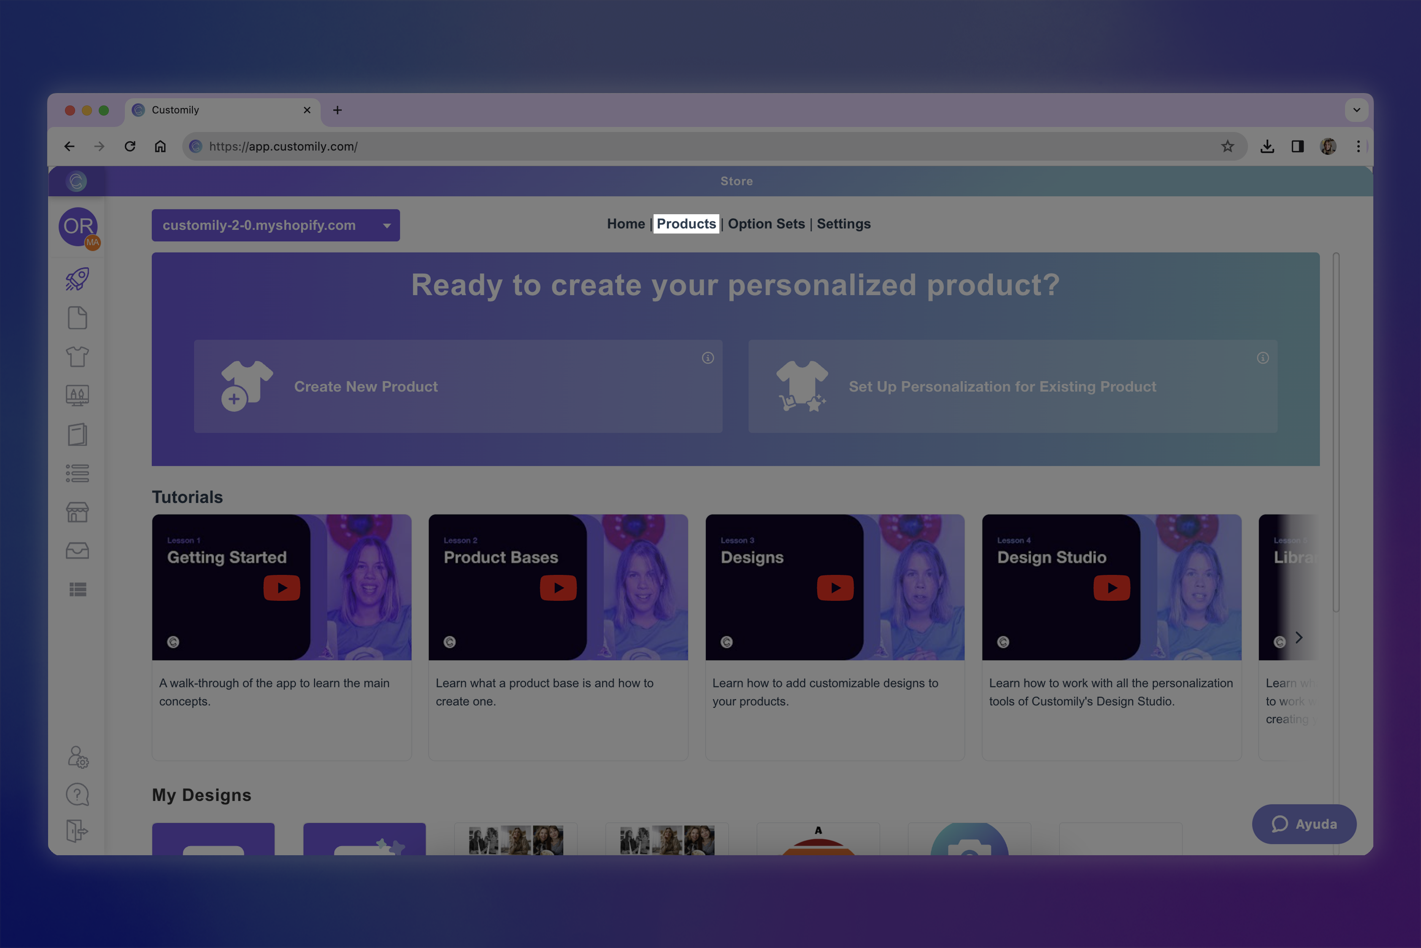1421x948 pixels.
Task: Click the help question mark icon
Action: 77,794
